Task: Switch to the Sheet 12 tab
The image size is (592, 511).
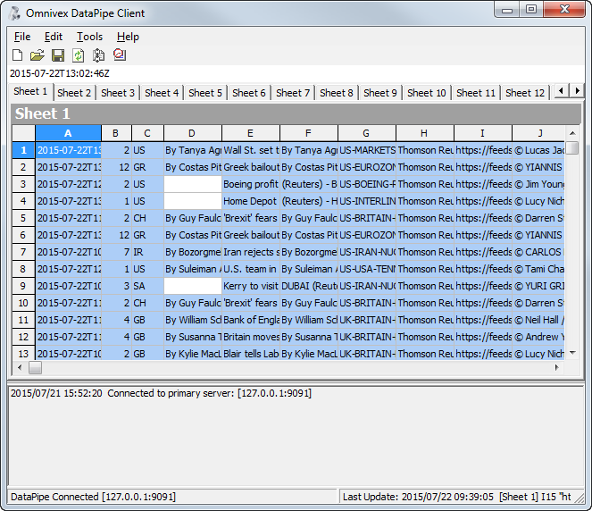Action: pyautogui.click(x=525, y=93)
